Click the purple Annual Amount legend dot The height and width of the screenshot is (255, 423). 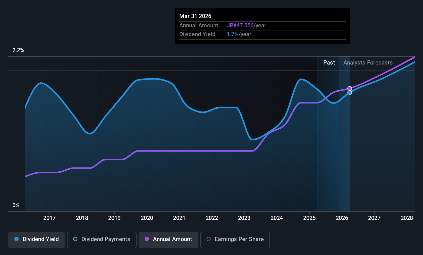[147, 239]
